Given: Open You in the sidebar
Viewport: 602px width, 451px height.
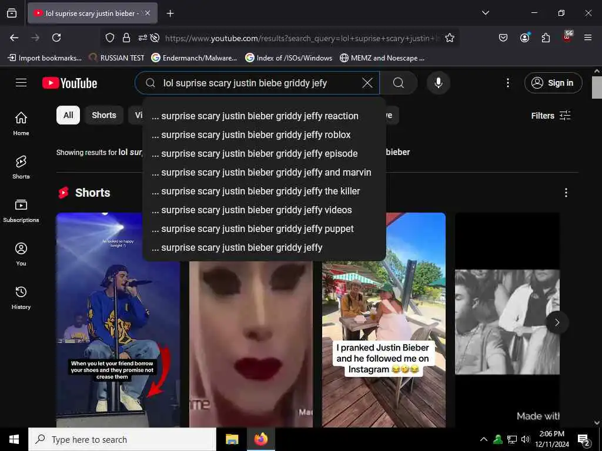Looking at the screenshot, I should point(21,254).
